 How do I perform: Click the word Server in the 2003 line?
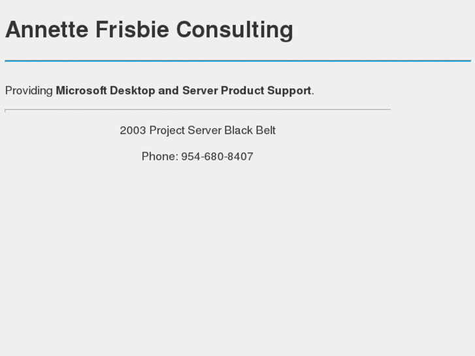click(205, 130)
